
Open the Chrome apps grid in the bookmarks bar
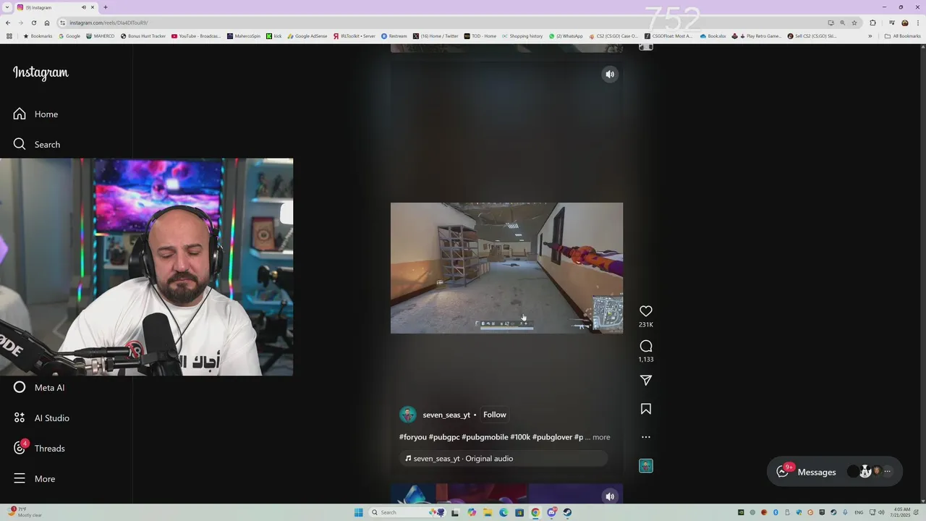9,35
